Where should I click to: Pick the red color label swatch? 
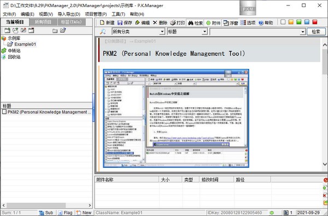tap(315, 22)
